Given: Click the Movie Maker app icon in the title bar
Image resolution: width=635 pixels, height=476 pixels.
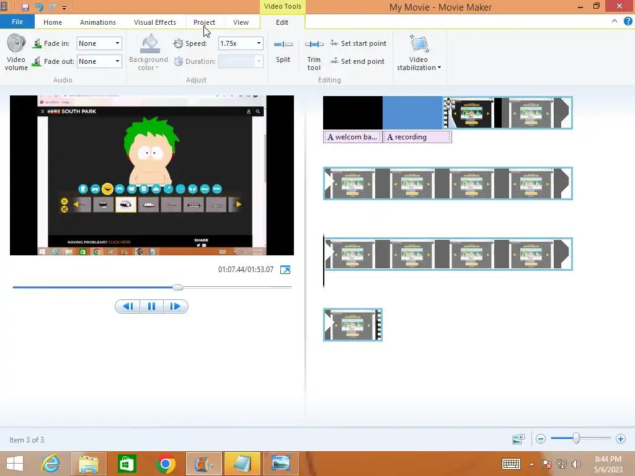Looking at the screenshot, I should (x=4, y=7).
